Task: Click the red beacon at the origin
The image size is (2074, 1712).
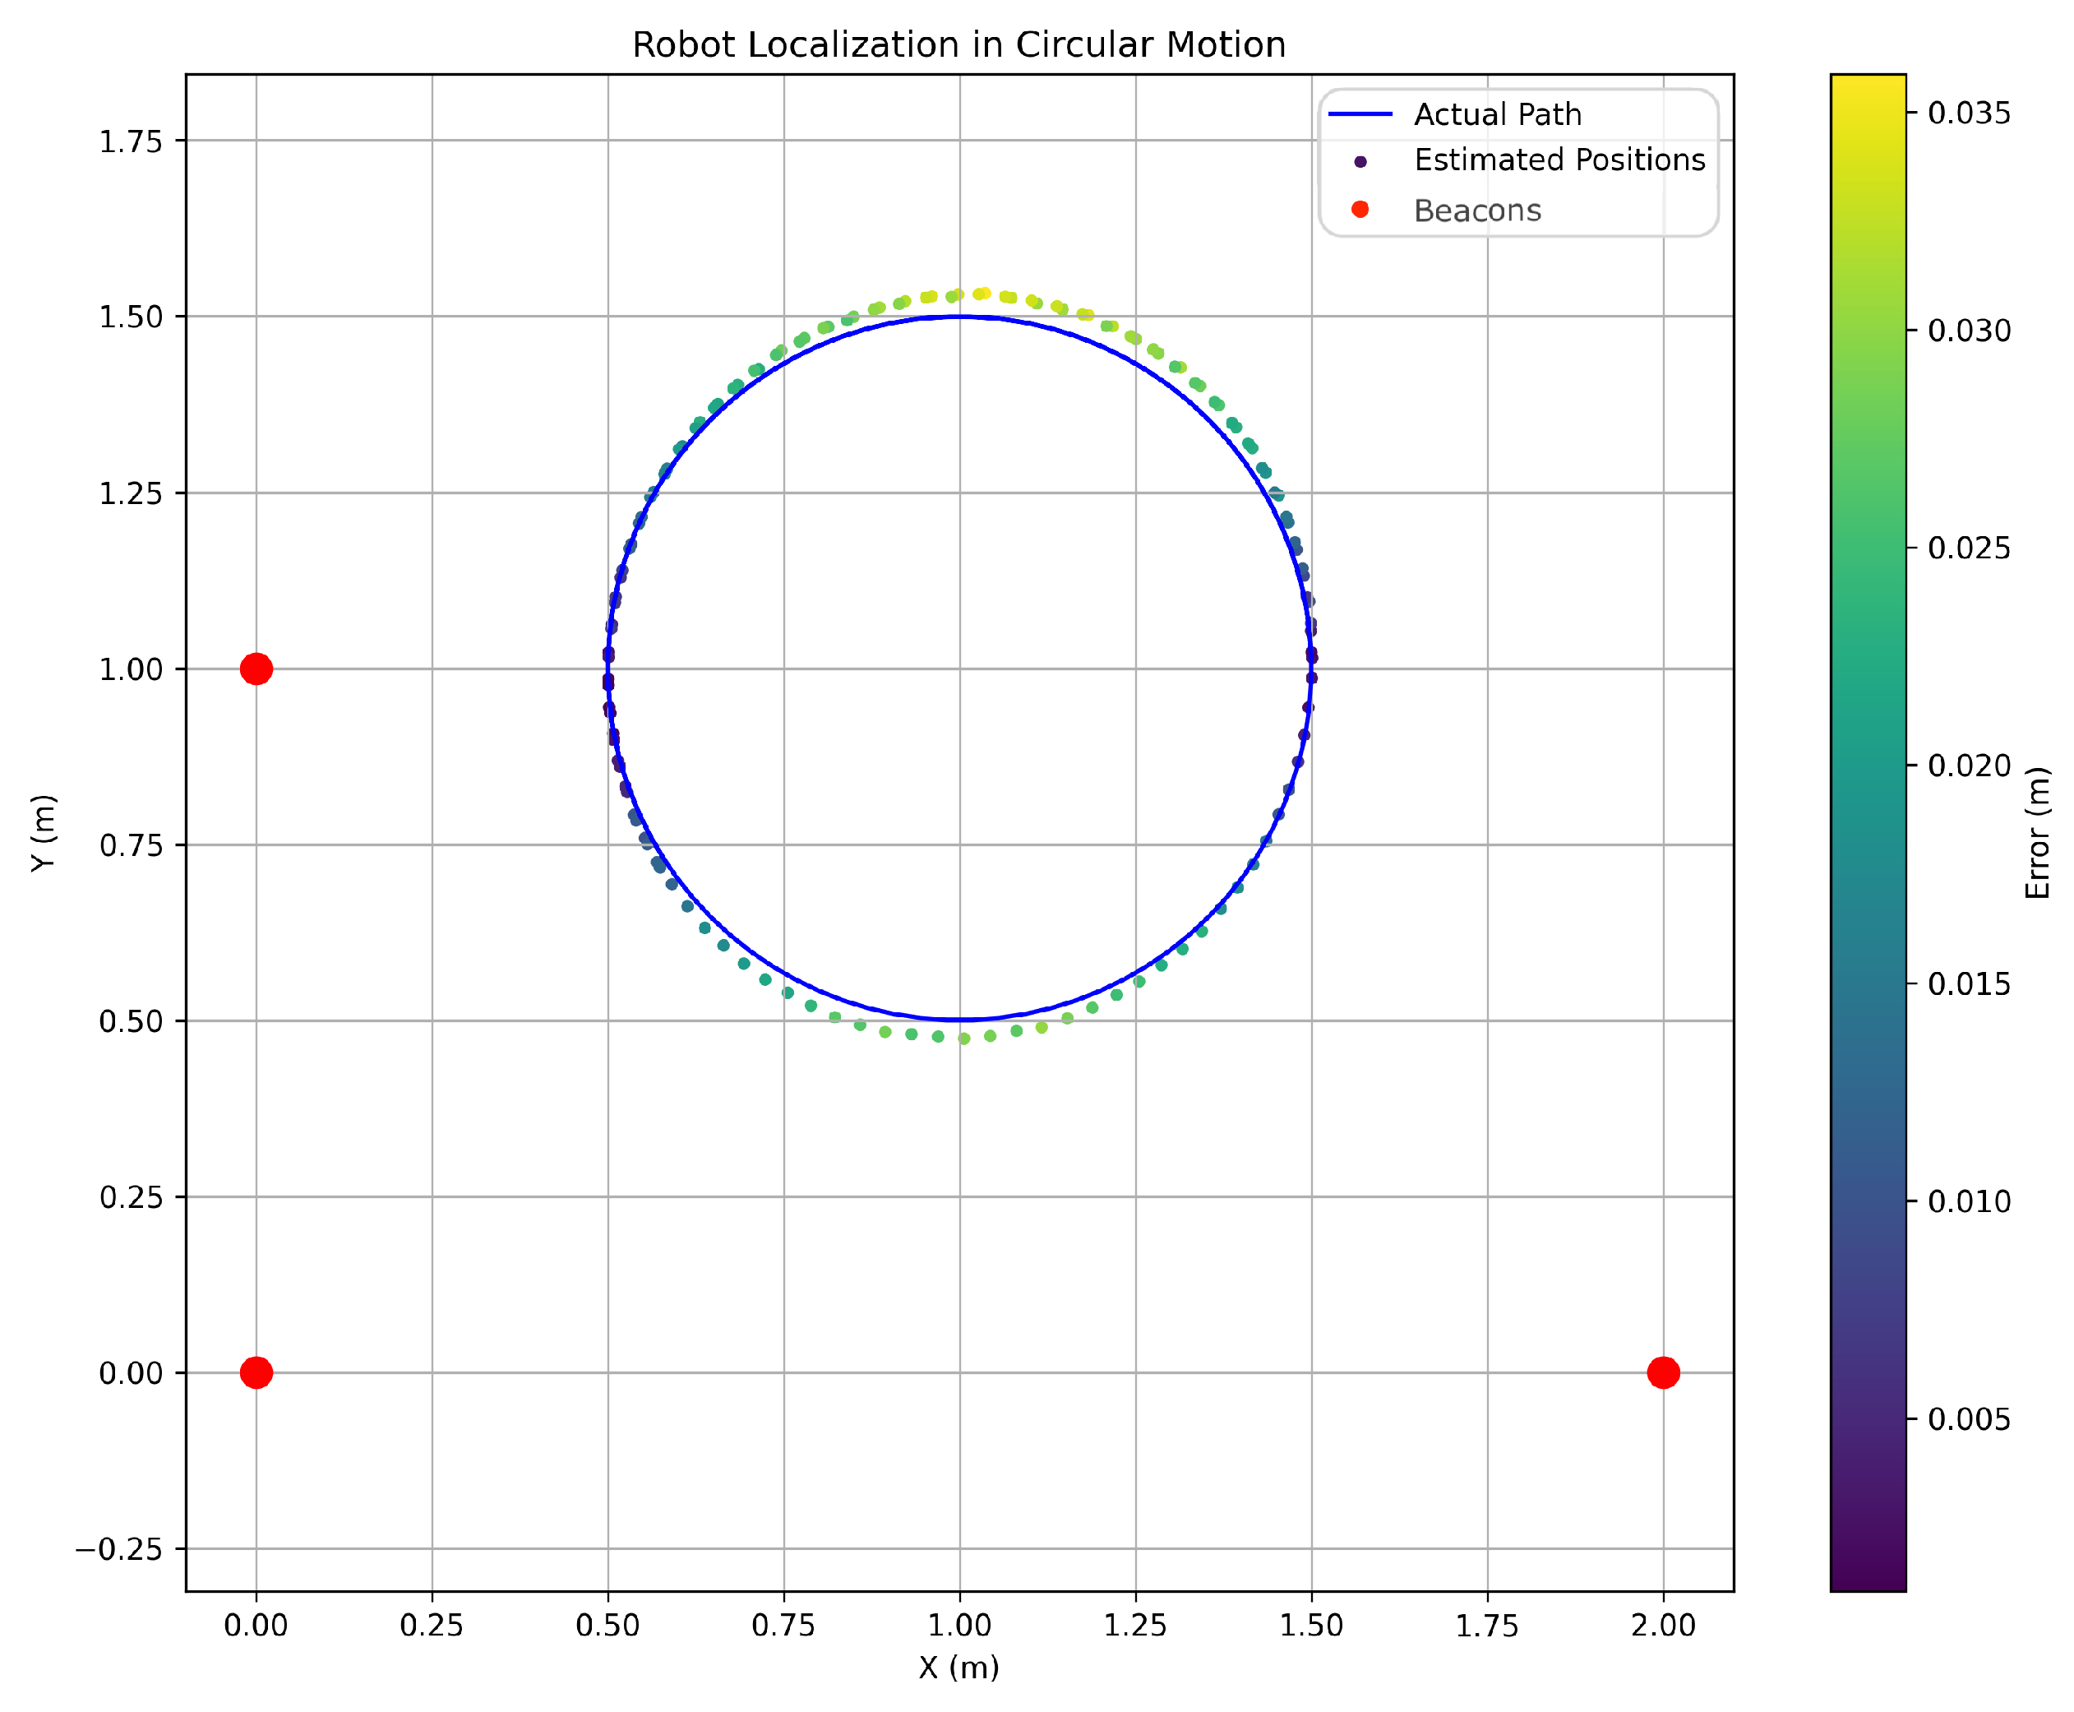Action: (256, 1372)
